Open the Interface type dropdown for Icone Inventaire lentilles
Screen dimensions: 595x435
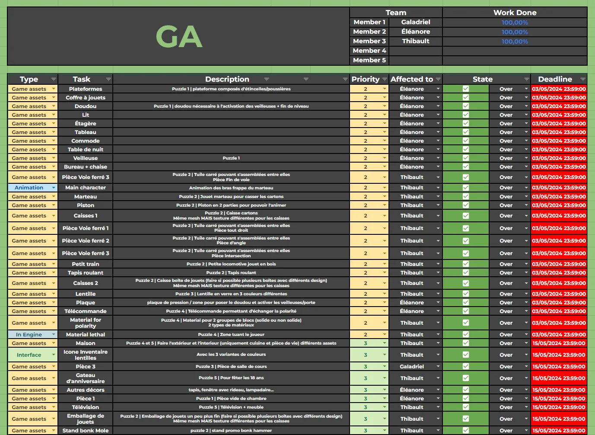[x=54, y=355]
